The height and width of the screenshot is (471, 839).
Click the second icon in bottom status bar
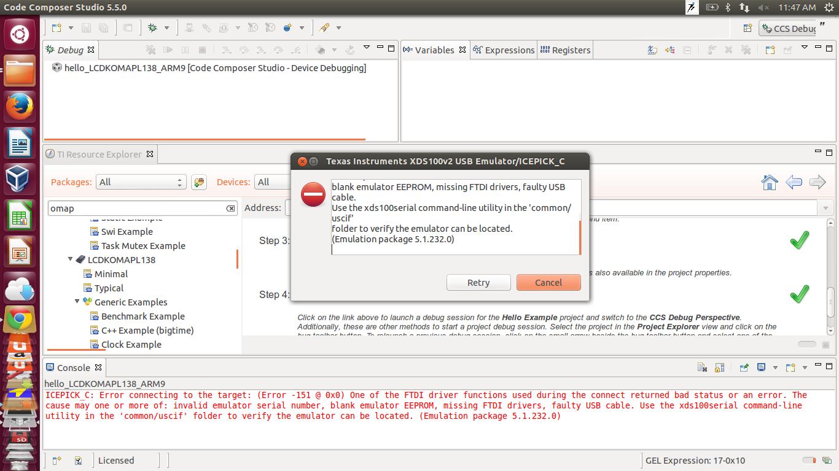tap(79, 461)
